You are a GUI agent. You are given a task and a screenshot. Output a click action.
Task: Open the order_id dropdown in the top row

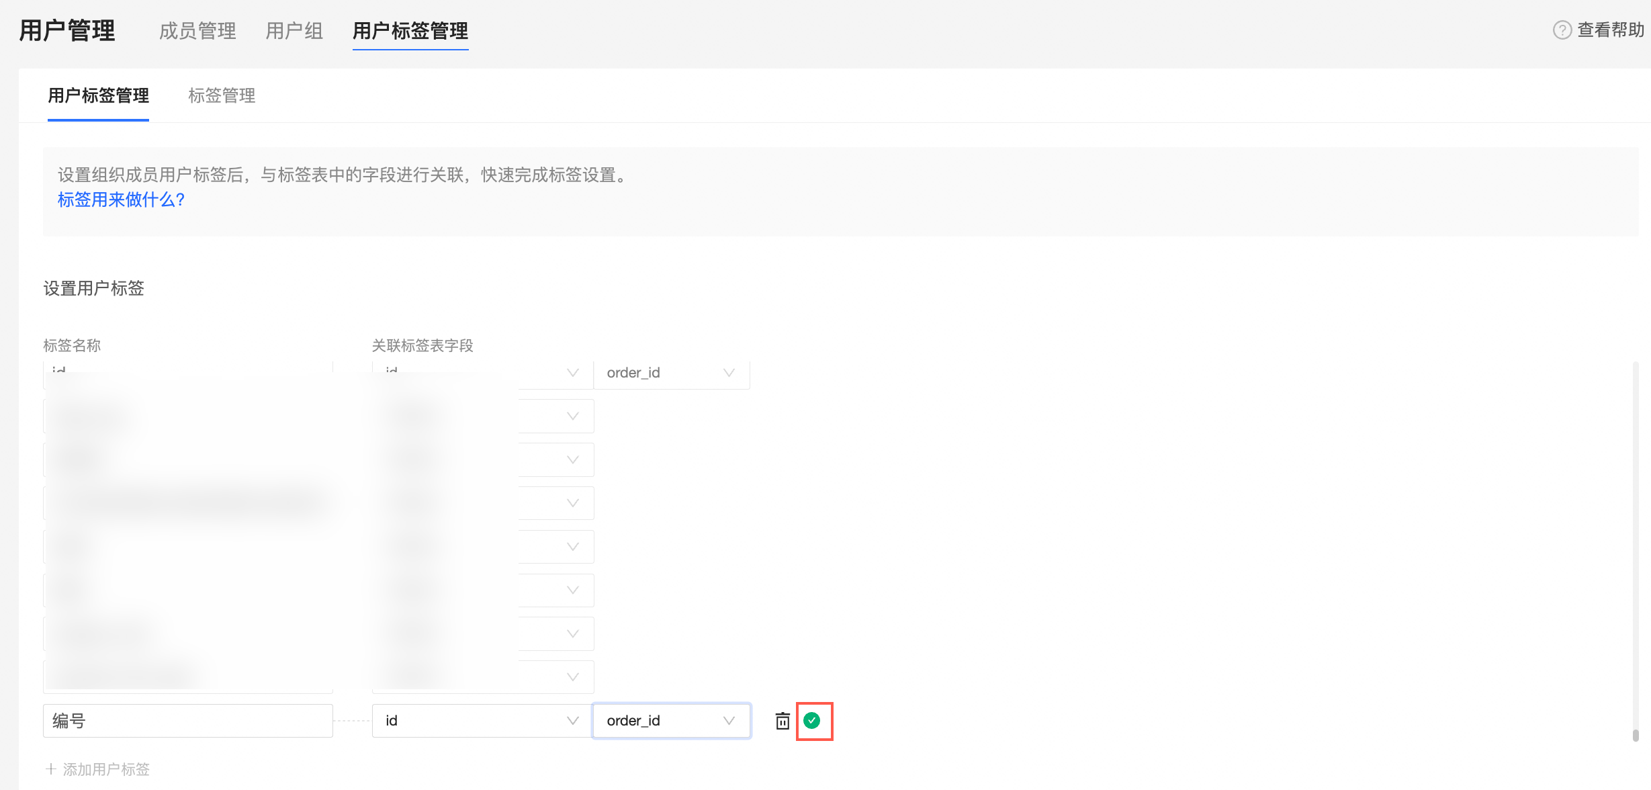[670, 373]
